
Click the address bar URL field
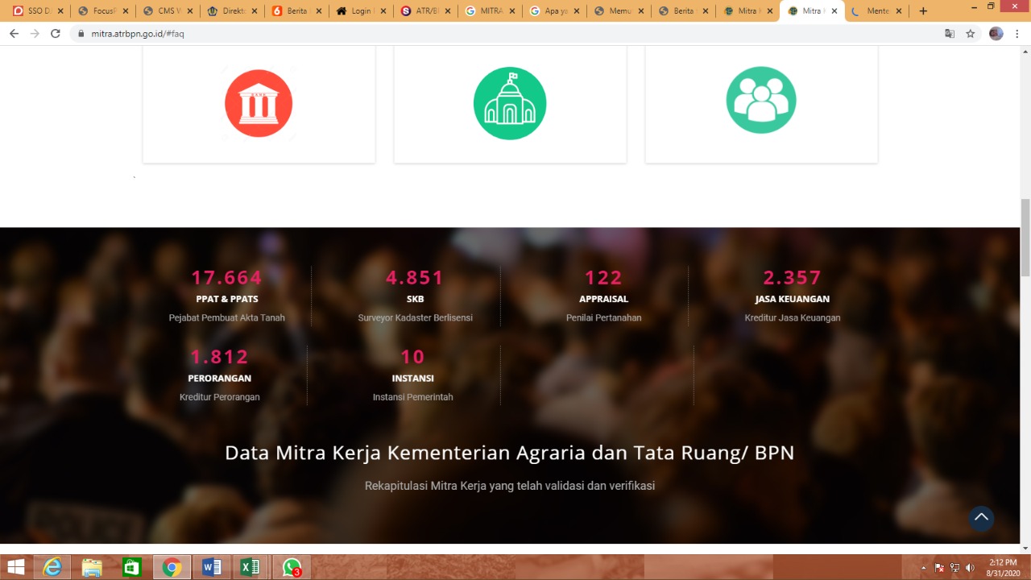(483, 34)
